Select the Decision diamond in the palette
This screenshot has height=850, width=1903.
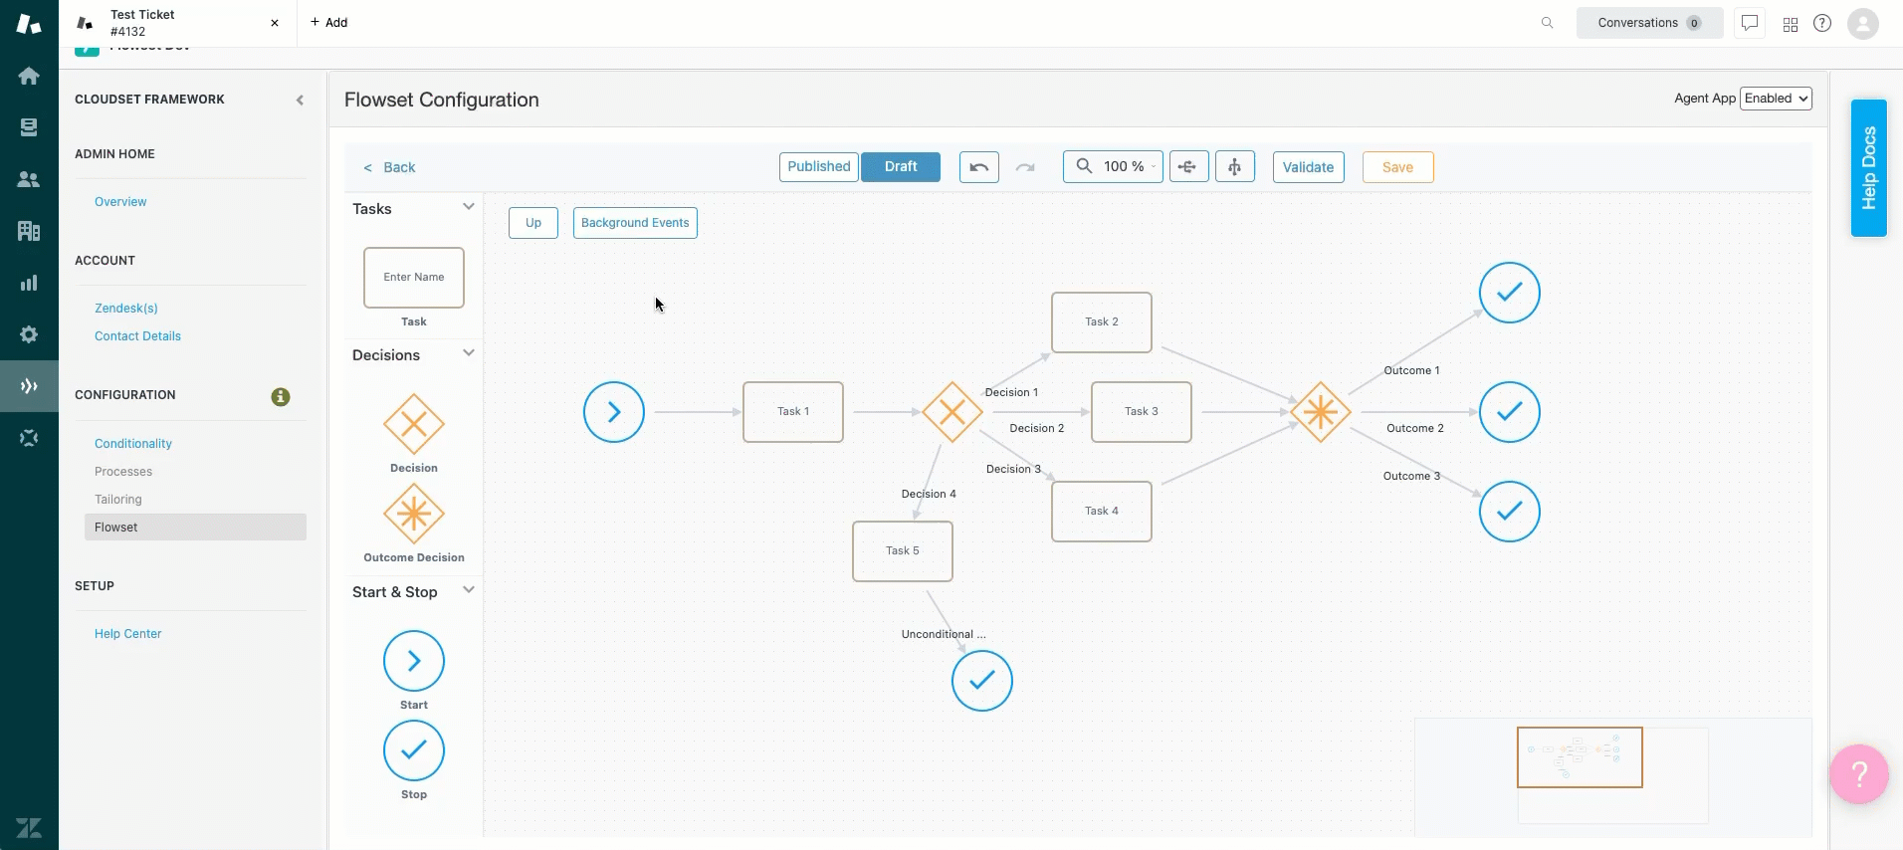[414, 424]
